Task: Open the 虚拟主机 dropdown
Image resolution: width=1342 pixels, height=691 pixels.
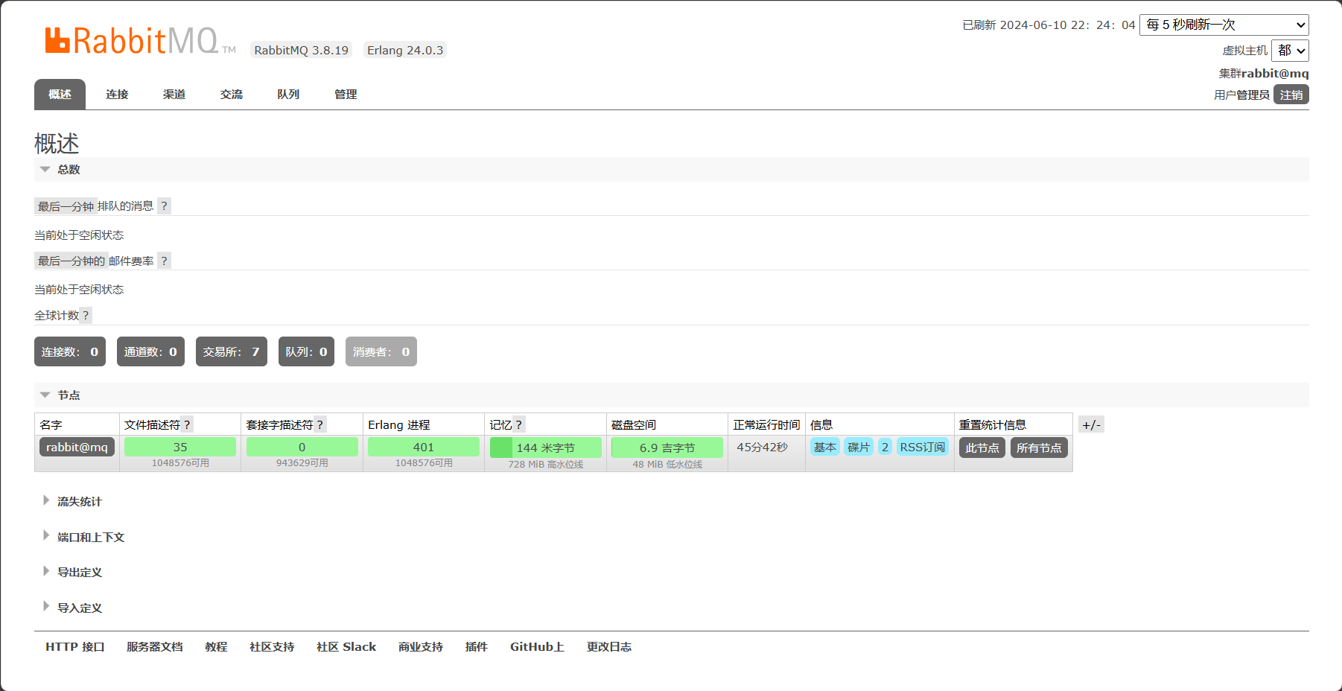Action: pos(1290,51)
